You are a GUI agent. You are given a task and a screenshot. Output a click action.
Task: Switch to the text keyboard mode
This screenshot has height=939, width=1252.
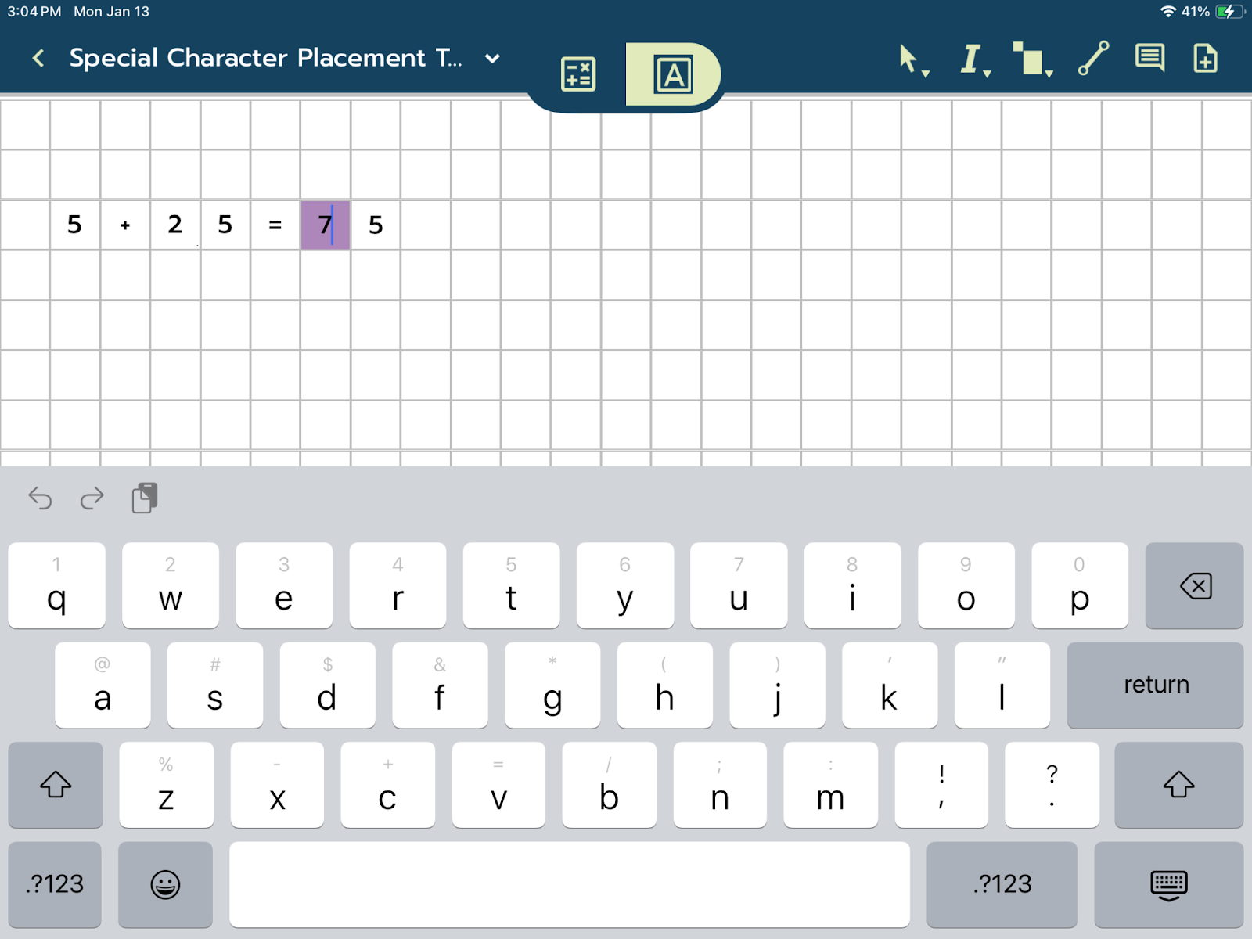click(673, 74)
